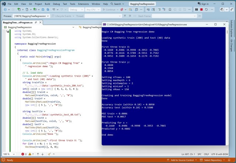The image size is (236, 163).
Task: Open the Git Changes side tab
Action: 232,45
